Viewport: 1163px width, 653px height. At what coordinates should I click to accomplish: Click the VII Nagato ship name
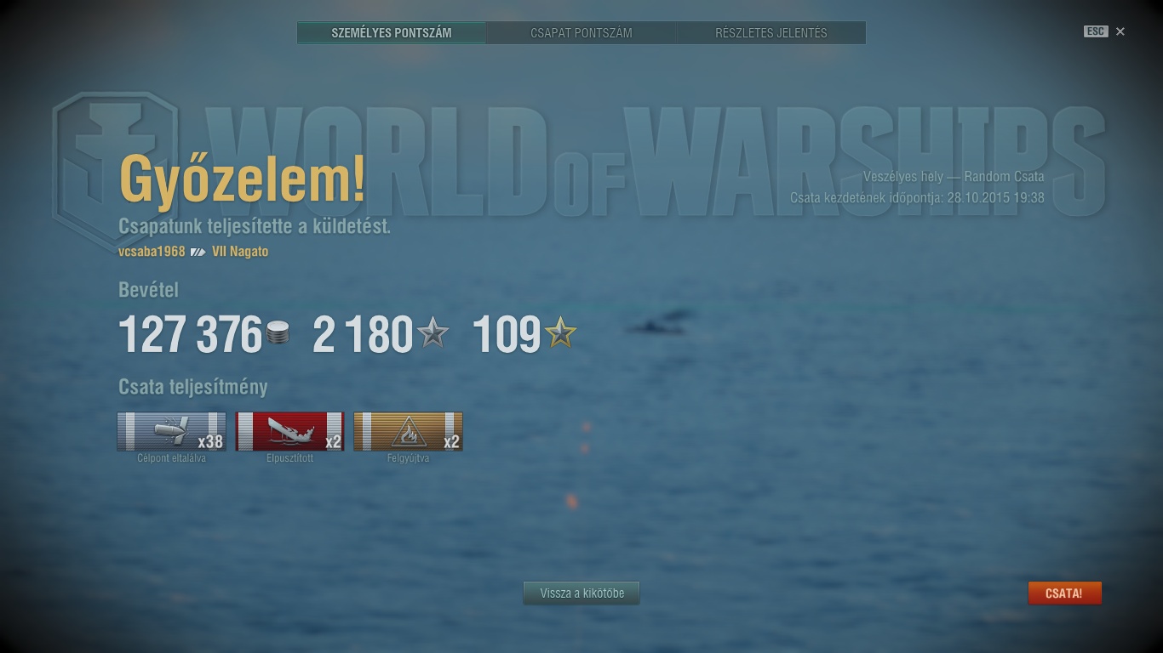[x=240, y=252]
